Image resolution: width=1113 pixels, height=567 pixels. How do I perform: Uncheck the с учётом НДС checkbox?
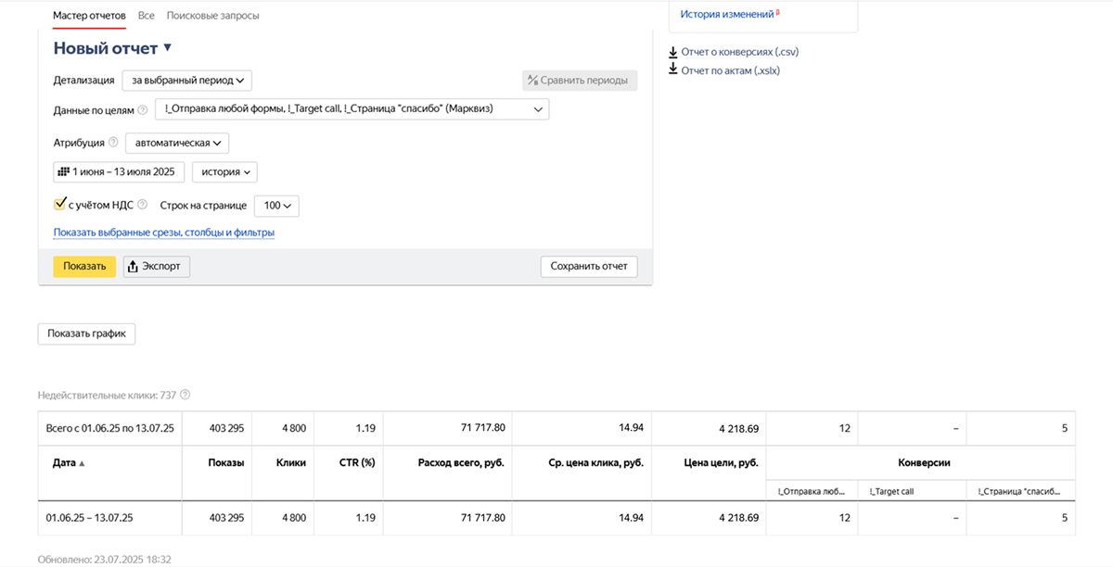(60, 205)
